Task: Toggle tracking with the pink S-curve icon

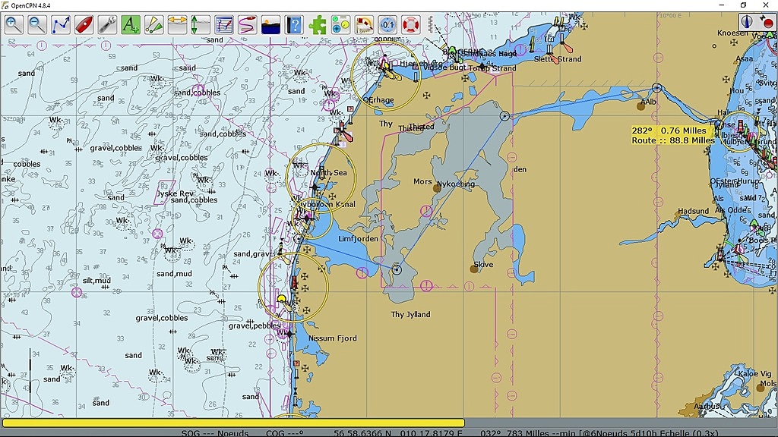Action: click(247, 24)
